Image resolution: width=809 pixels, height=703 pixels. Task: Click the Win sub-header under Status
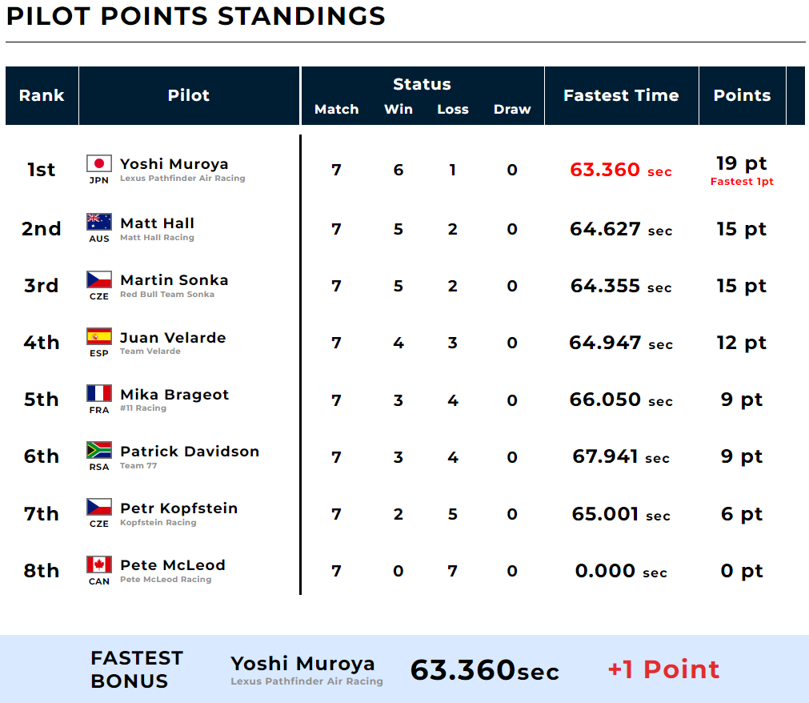click(398, 110)
